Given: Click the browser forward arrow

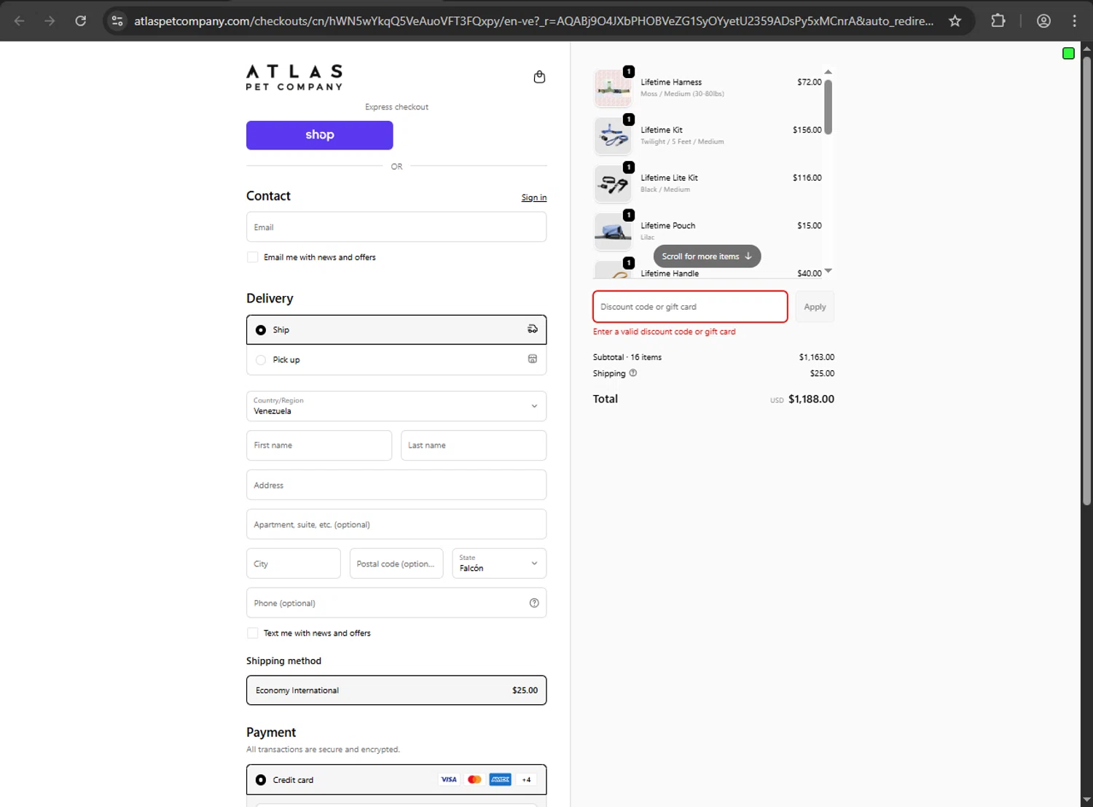Looking at the screenshot, I should tap(50, 20).
